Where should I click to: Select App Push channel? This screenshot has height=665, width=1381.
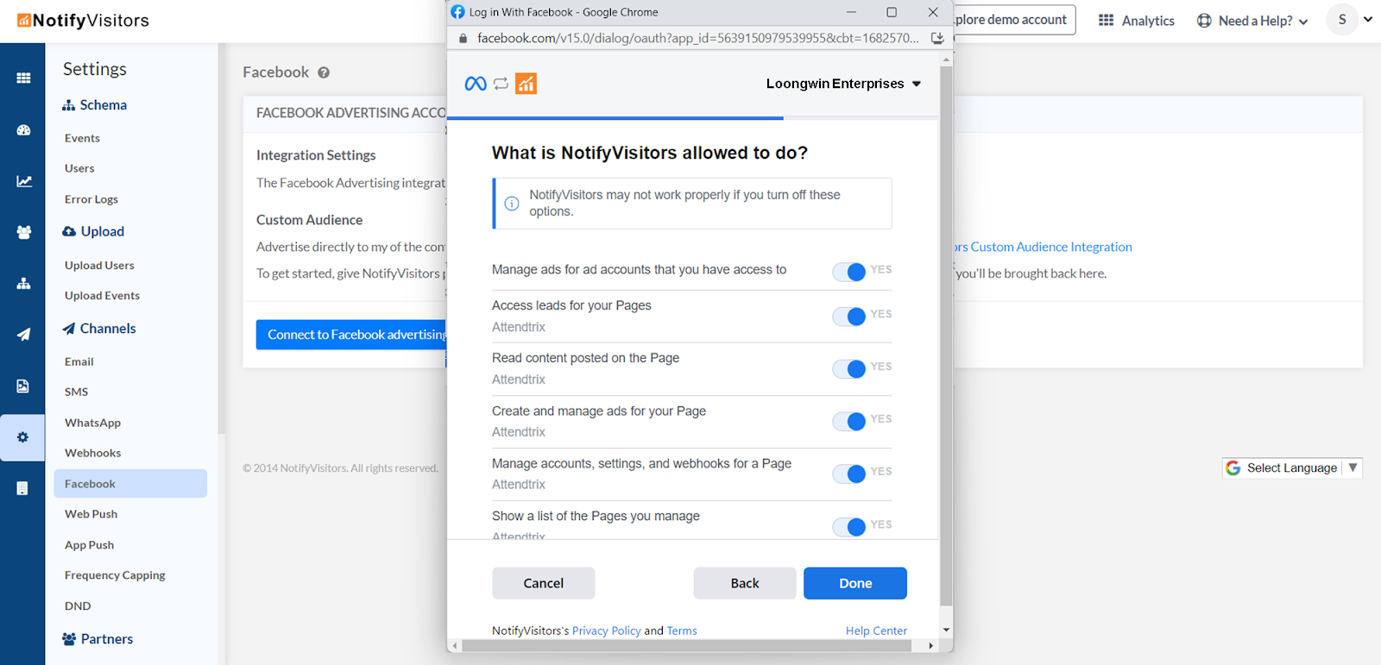(89, 545)
